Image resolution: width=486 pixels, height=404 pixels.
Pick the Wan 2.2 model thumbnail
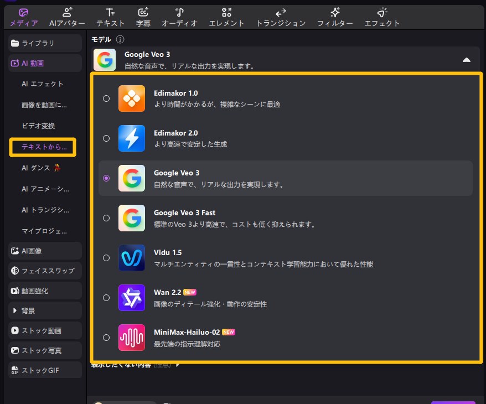132,298
